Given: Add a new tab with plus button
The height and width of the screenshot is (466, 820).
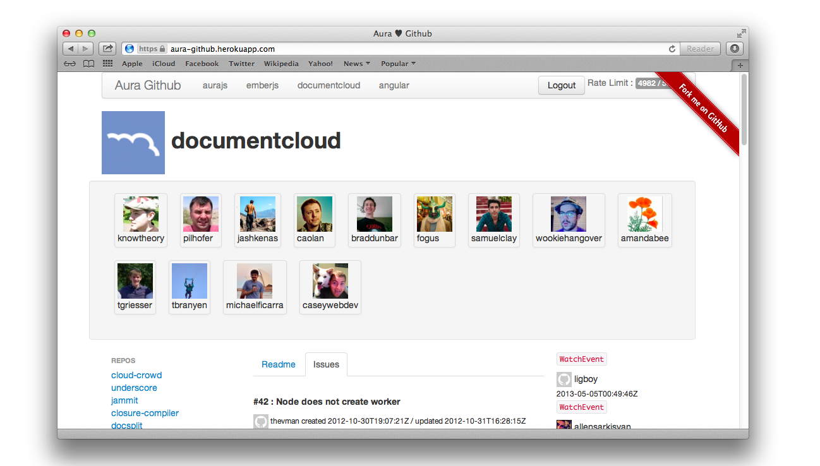Looking at the screenshot, I should click(740, 66).
